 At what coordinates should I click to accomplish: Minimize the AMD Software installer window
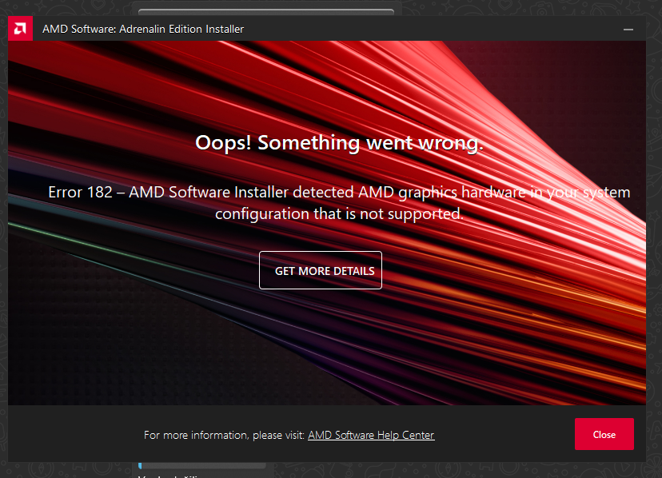(628, 29)
